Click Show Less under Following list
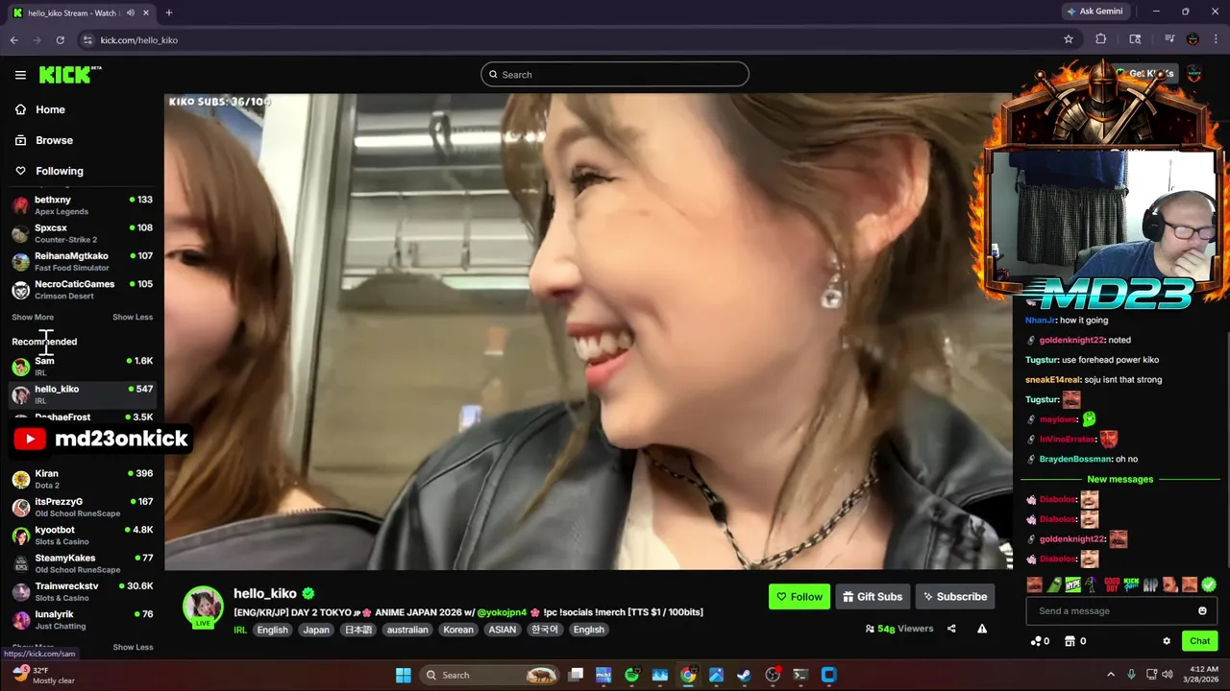The image size is (1230, 691). [133, 317]
